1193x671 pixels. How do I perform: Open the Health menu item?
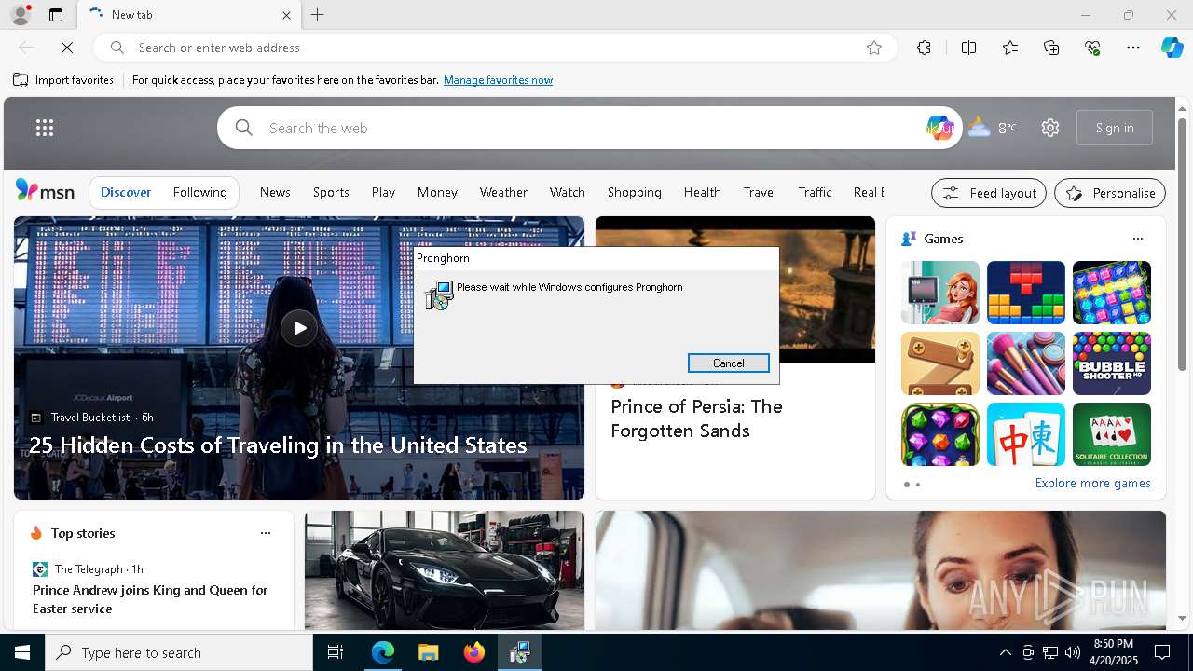(x=702, y=192)
